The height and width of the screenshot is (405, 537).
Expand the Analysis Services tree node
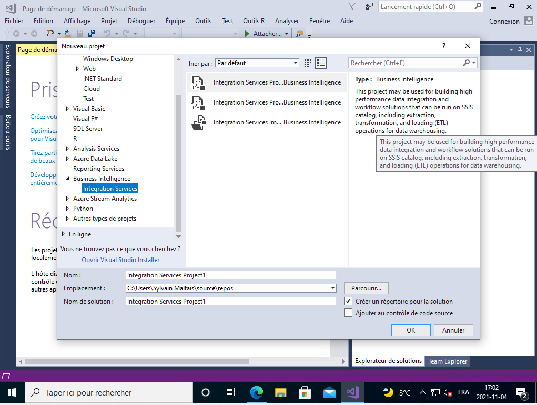click(x=67, y=149)
